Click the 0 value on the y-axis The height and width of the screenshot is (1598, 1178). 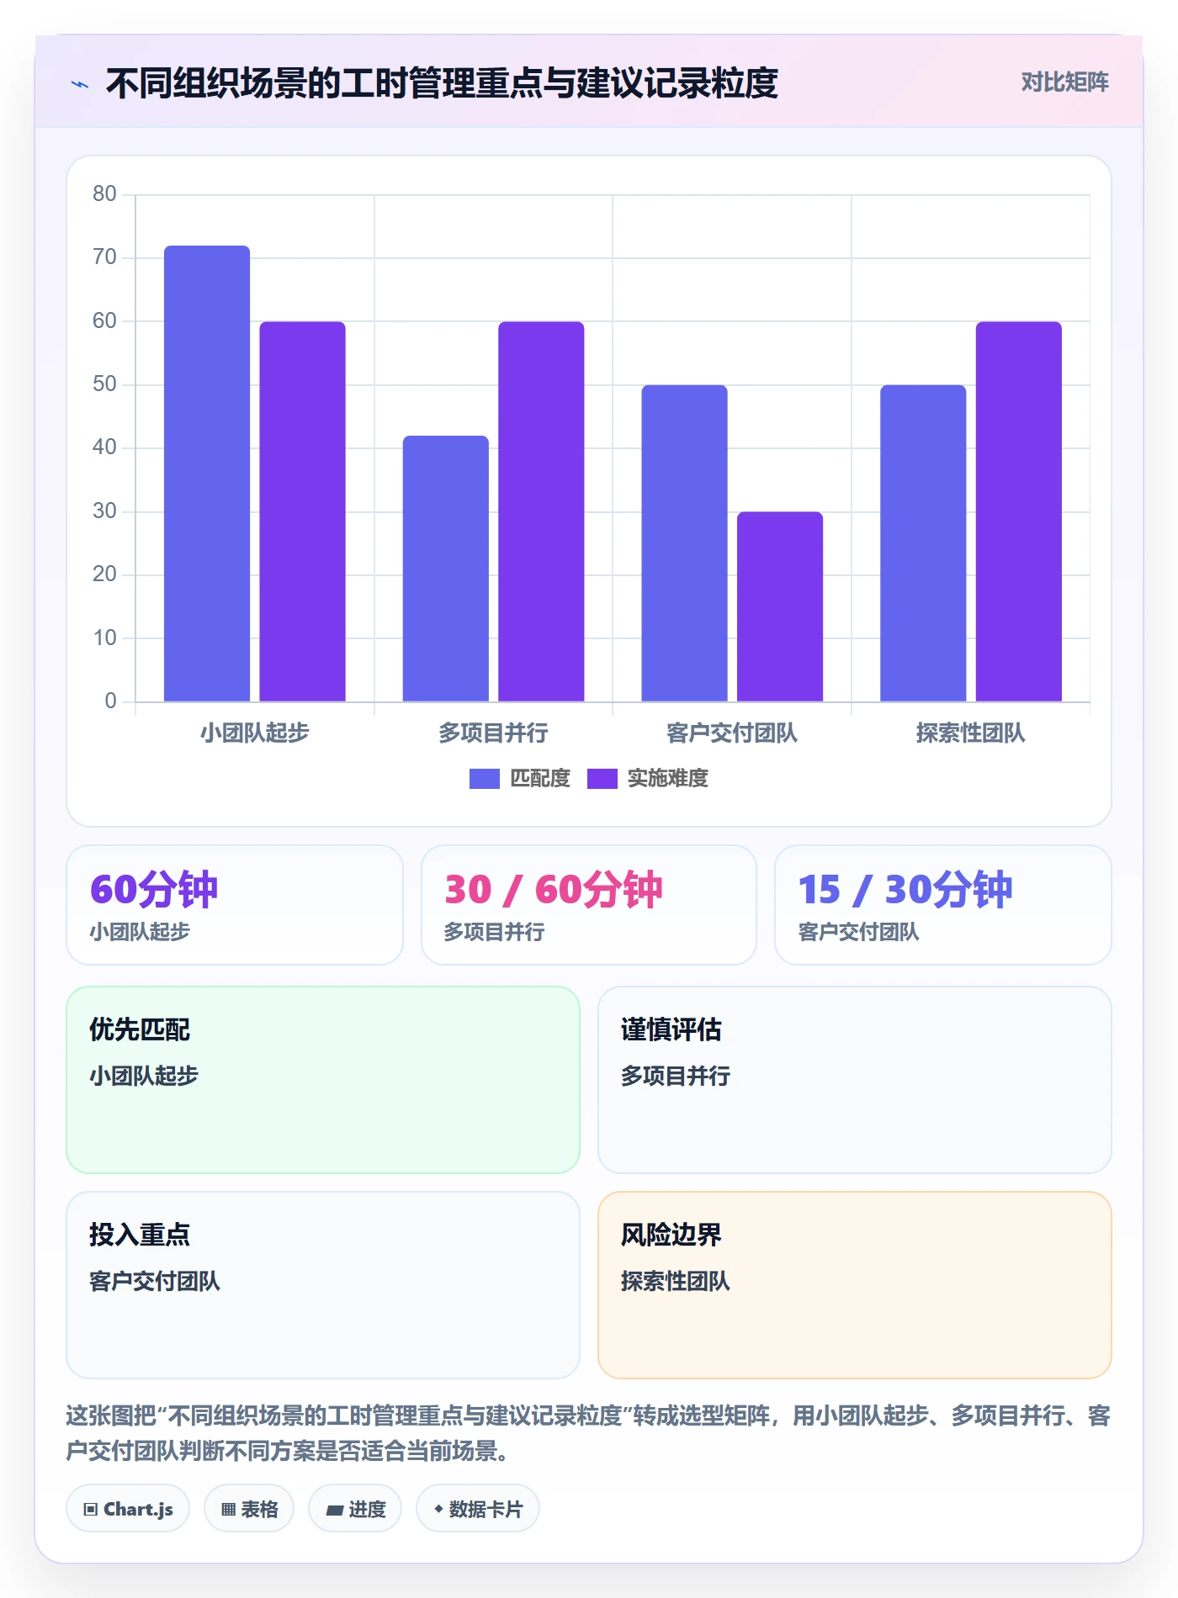(110, 701)
